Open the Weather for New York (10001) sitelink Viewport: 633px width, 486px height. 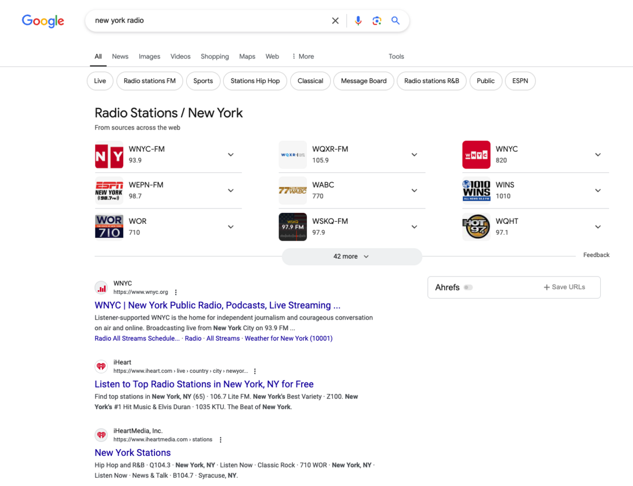pos(289,339)
